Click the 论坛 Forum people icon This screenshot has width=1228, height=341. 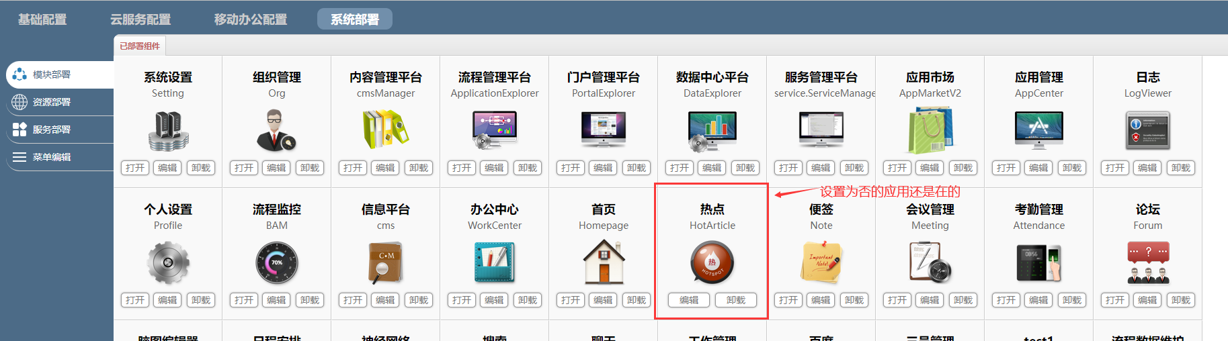point(1147,262)
